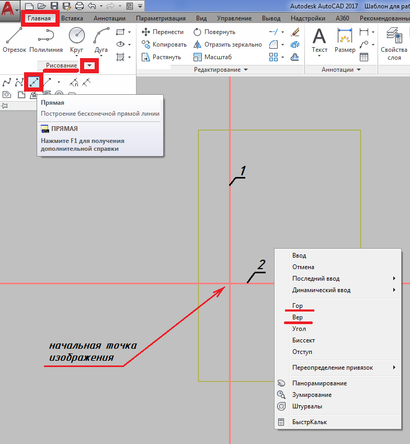410x444 pixels.
Task: Switch to the Вставка ribbon tab
Action: (x=72, y=18)
